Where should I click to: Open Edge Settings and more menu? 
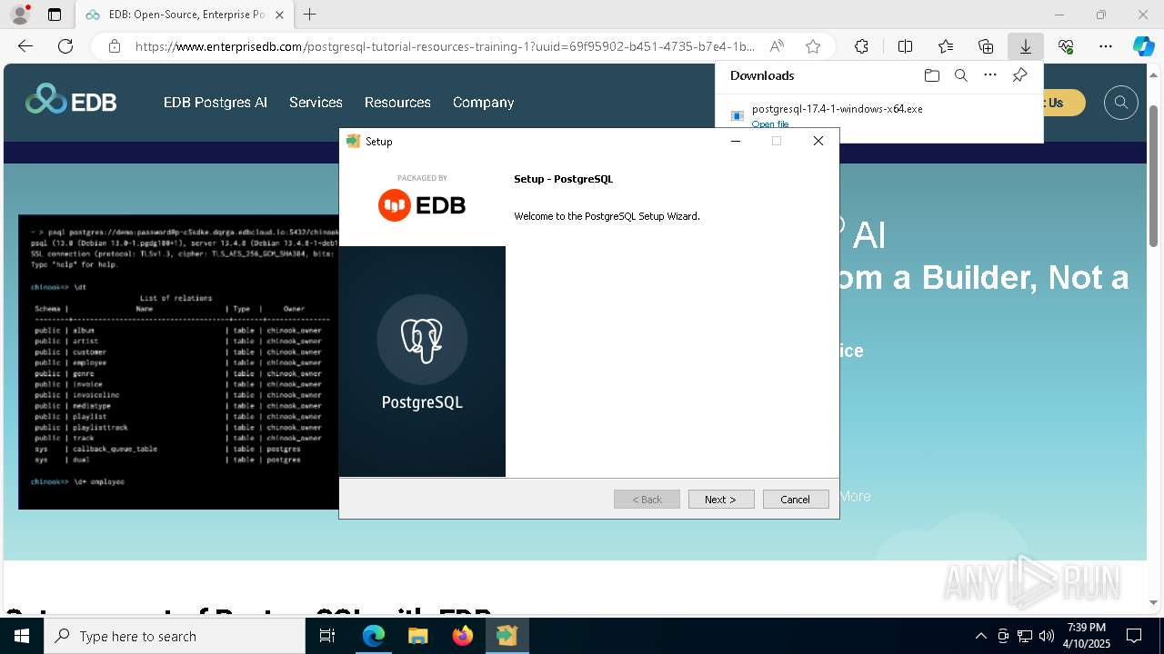click(1106, 46)
